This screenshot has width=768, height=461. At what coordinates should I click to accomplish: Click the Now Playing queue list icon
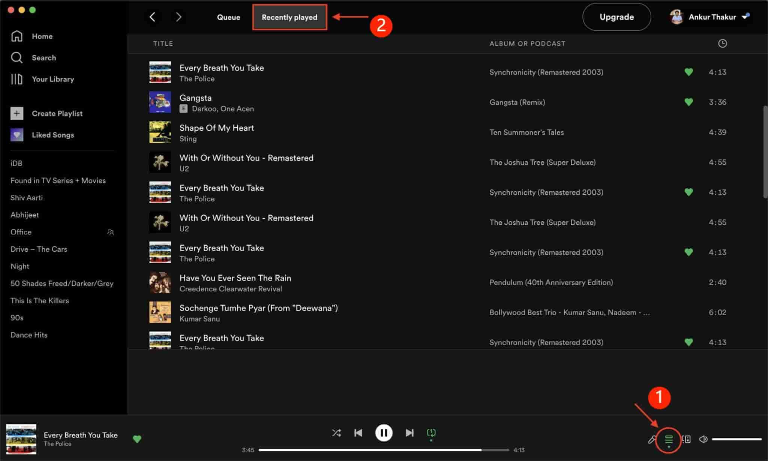click(x=669, y=439)
